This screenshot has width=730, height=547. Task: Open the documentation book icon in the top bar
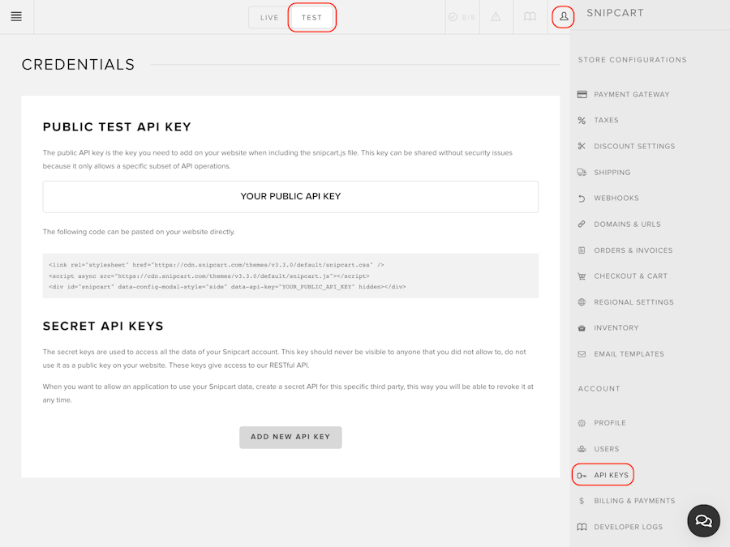click(x=530, y=17)
